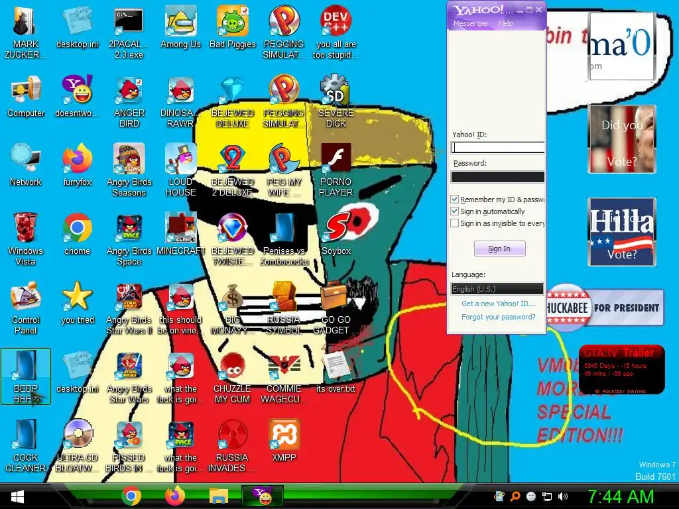Viewport: 679px width, 509px height.
Task: Select the Windows Vista recycle bin icon
Action: [26, 239]
